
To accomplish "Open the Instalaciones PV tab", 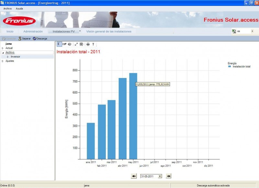I will 63,31.
